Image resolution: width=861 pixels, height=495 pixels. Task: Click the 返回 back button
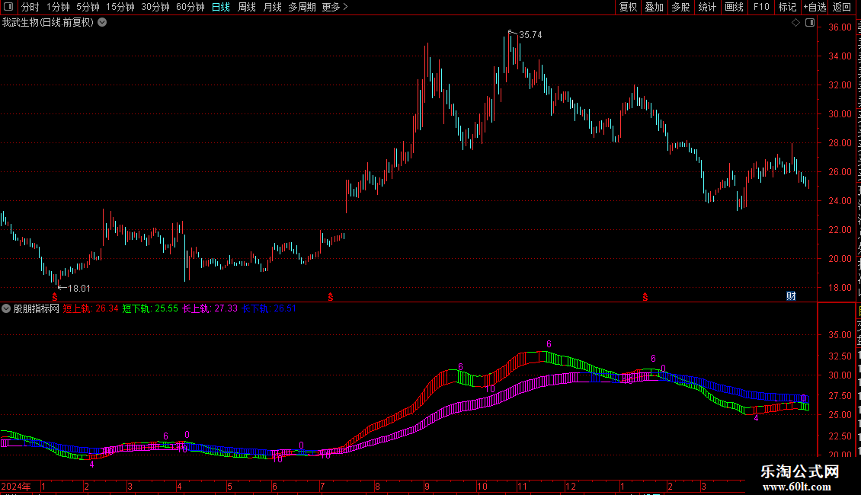(x=842, y=7)
